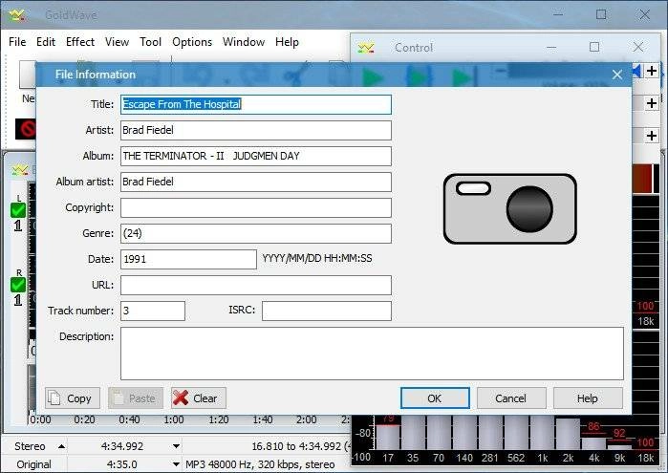This screenshot has width=668, height=473.
Task: Click the grayed Paste button
Action: pyautogui.click(x=136, y=398)
